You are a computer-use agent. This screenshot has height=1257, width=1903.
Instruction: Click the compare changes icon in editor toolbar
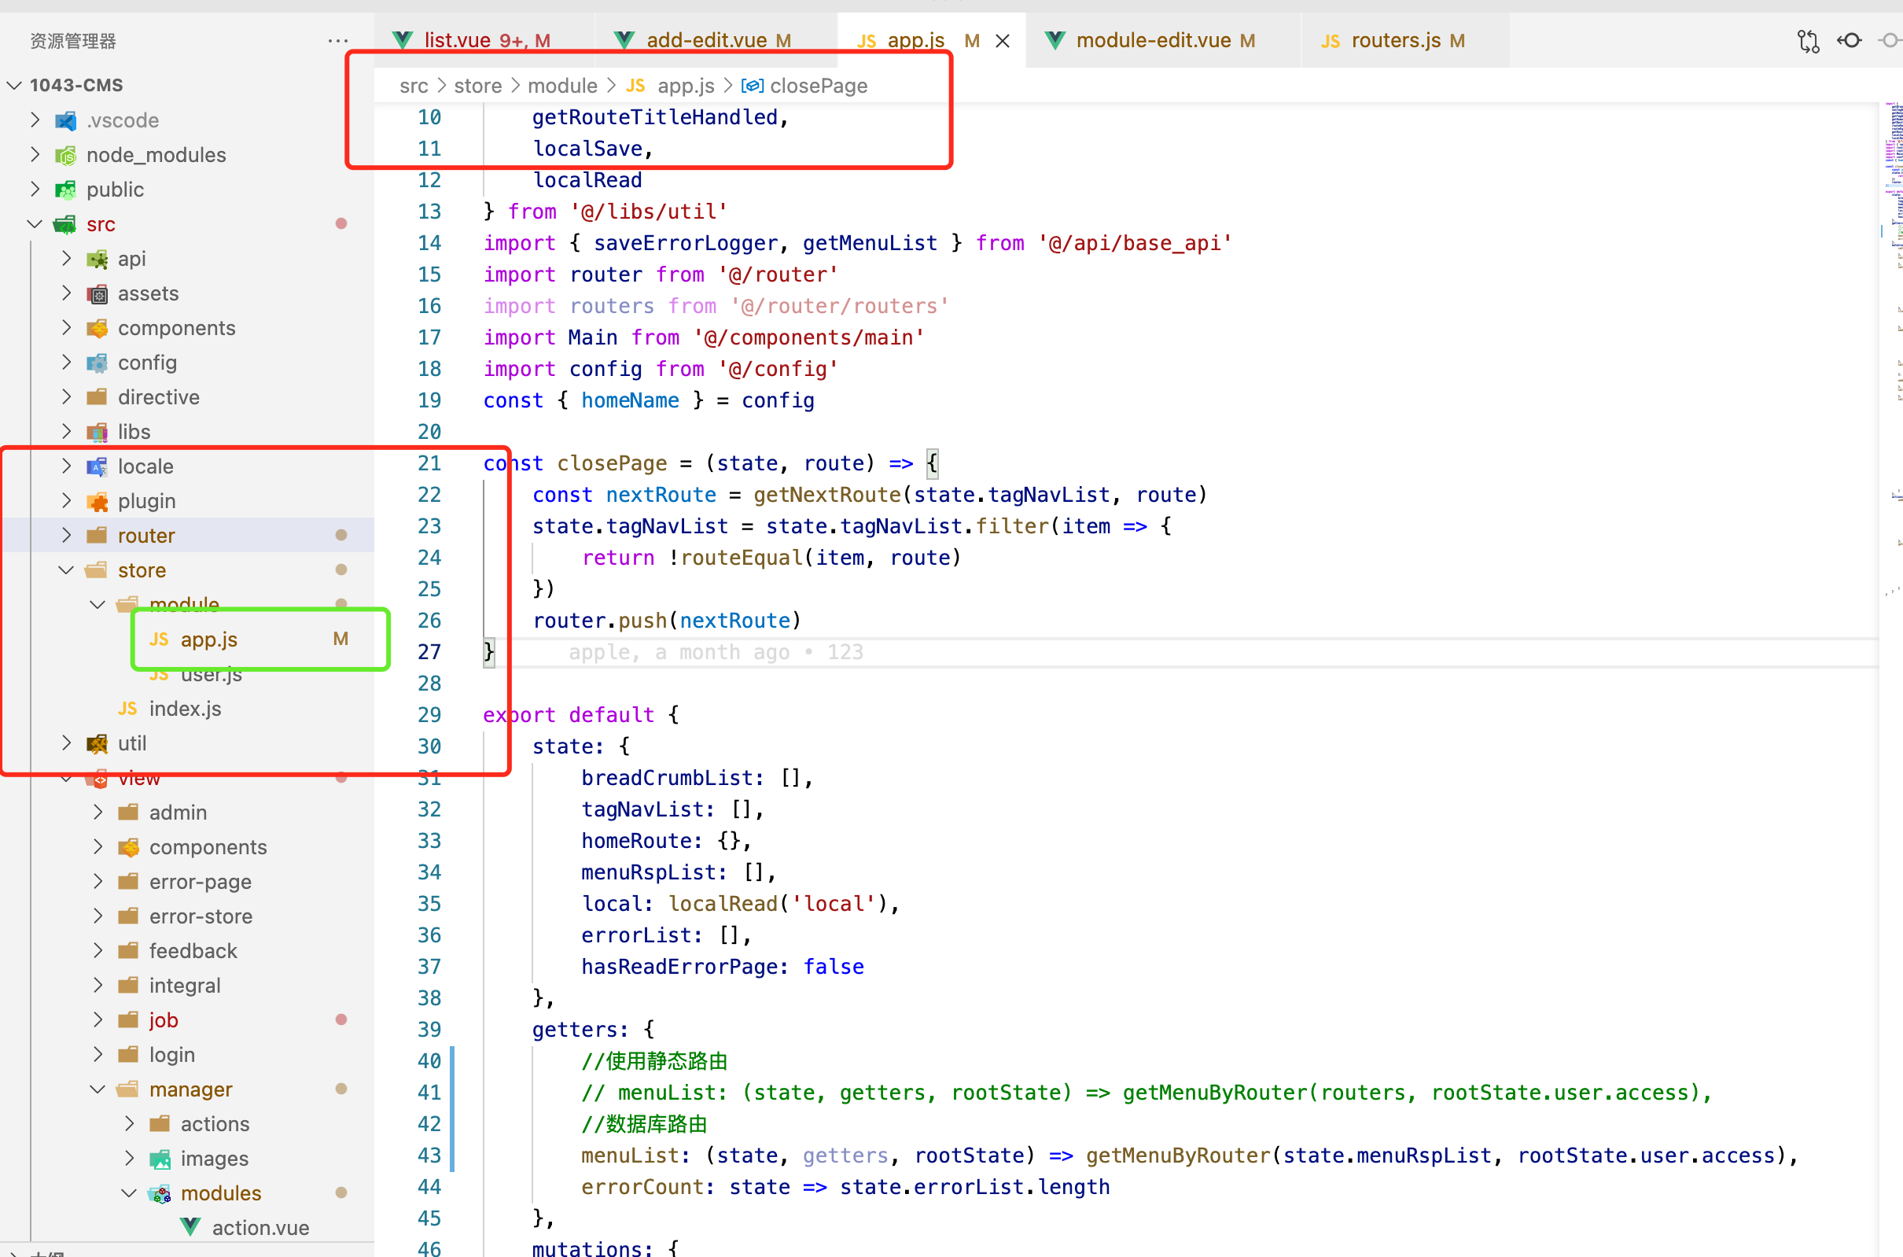(1808, 40)
